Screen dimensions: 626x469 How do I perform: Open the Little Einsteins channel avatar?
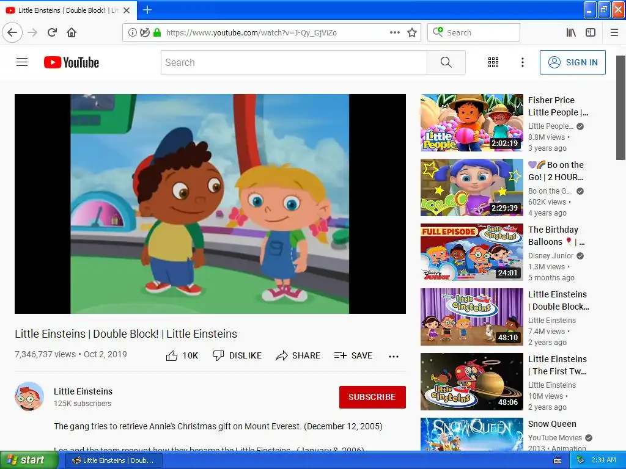29,396
